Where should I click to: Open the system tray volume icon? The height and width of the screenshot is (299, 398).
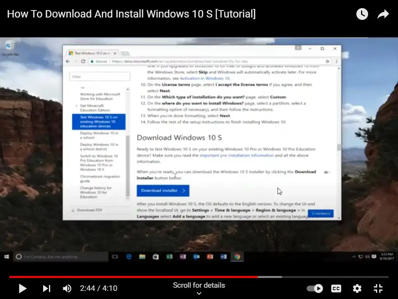[x=367, y=257]
